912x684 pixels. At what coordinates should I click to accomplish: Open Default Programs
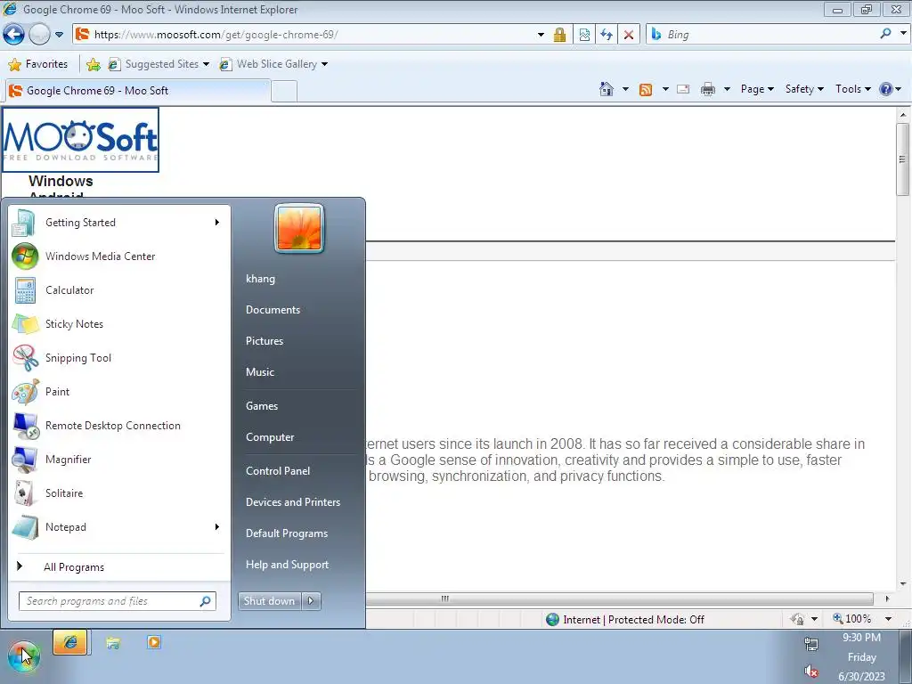287,533
